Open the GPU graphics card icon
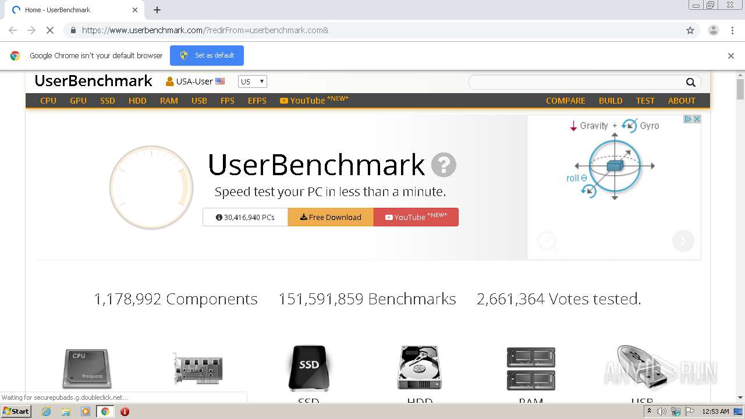The width and height of the screenshot is (745, 419). [x=198, y=368]
